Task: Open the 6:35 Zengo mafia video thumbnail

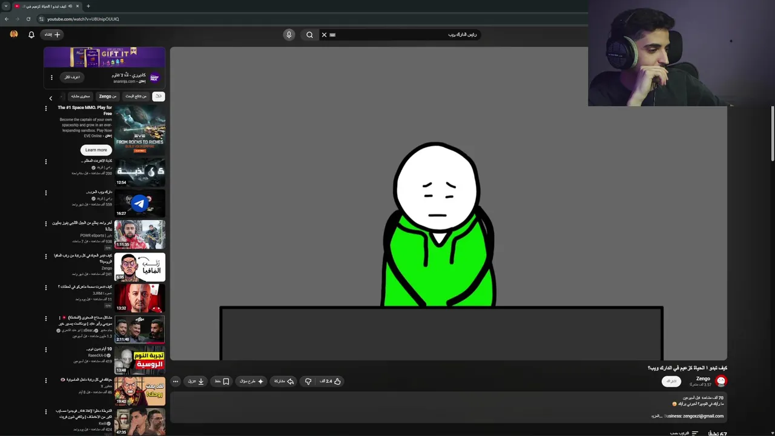Action: point(140,266)
